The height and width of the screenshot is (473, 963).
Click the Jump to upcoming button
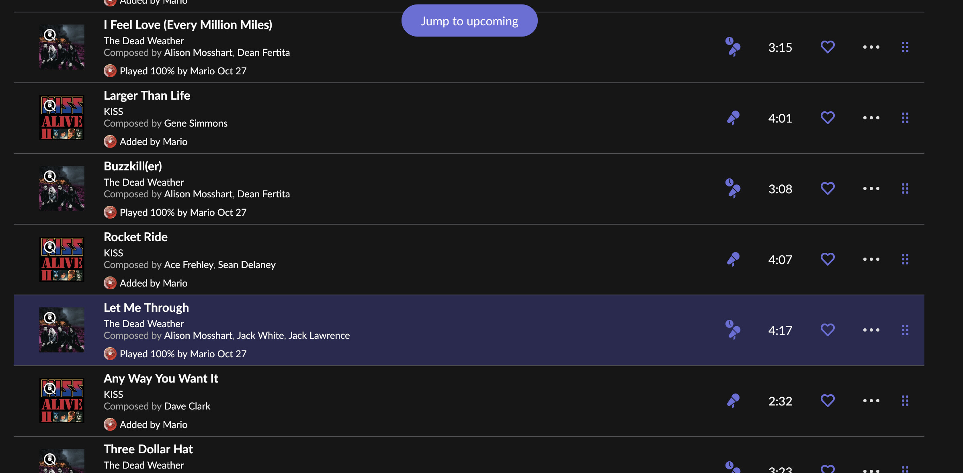tap(469, 21)
